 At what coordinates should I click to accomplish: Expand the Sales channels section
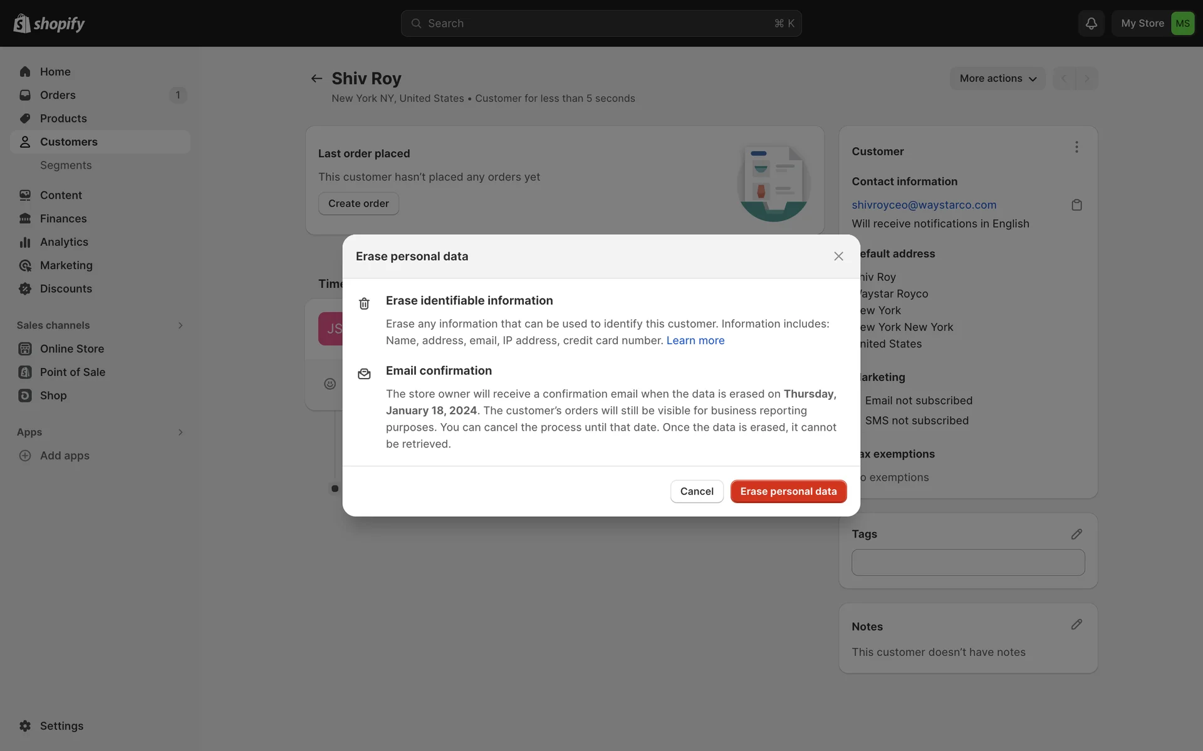pos(180,325)
